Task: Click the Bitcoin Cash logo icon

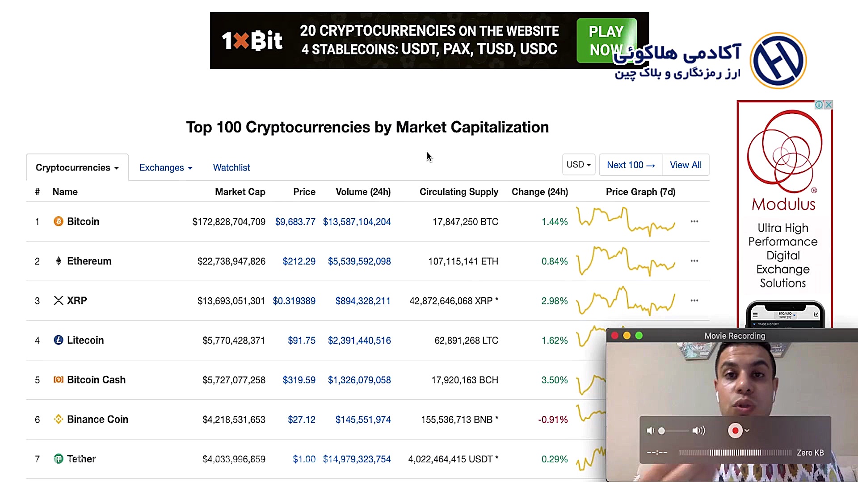Action: click(59, 380)
